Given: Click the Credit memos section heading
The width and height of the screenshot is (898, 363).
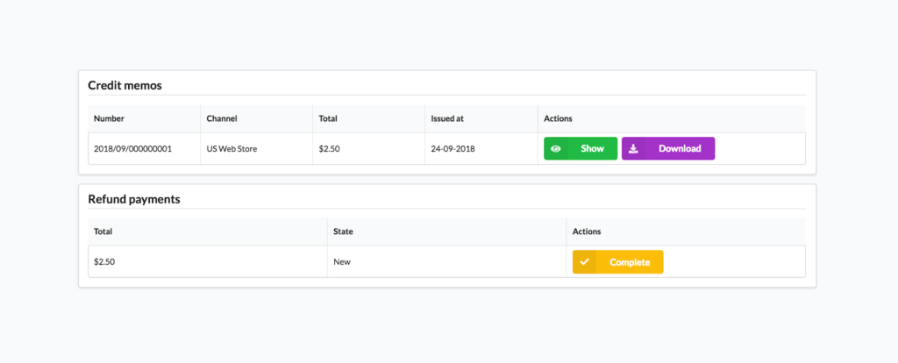Looking at the screenshot, I should coord(125,85).
